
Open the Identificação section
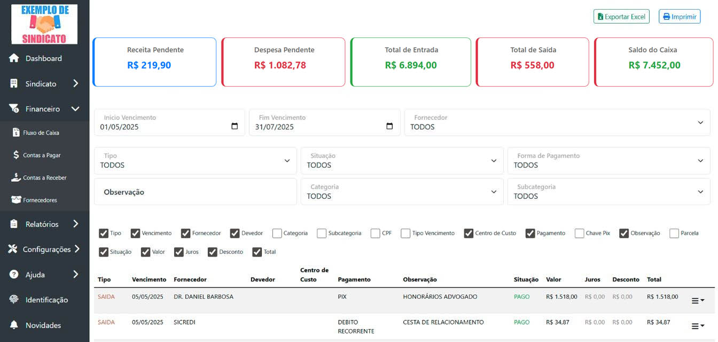pyautogui.click(x=47, y=300)
